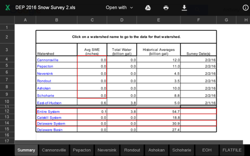
Task: Click the 3.5 historical average for Rondout
Action: [x=158, y=79]
